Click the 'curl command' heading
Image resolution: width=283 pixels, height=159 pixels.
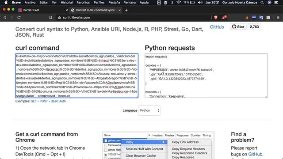click(x=37, y=48)
